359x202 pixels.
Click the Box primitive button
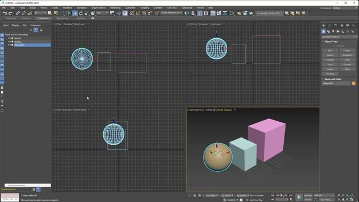click(x=330, y=50)
